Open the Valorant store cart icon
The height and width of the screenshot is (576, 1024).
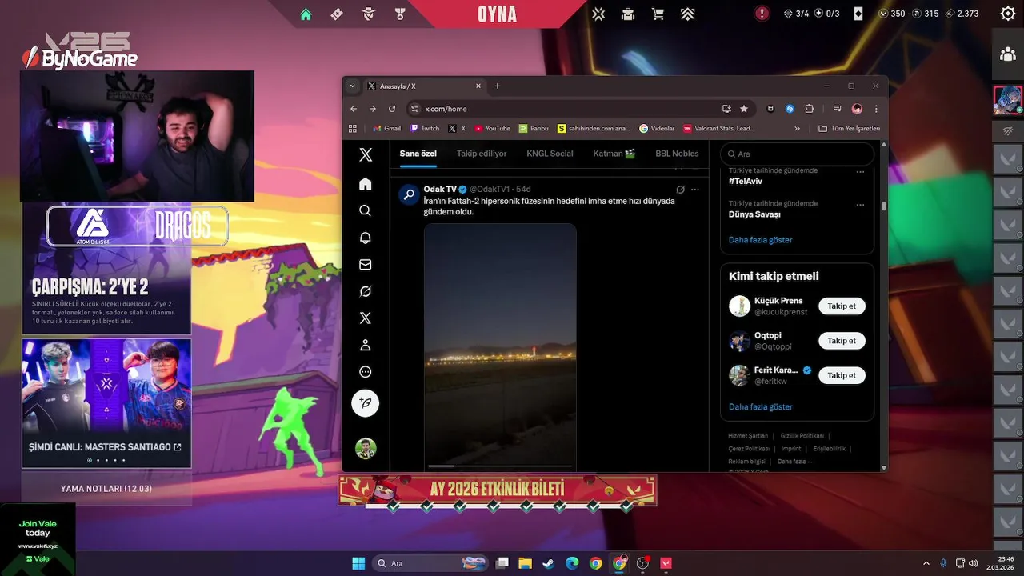[x=658, y=14]
